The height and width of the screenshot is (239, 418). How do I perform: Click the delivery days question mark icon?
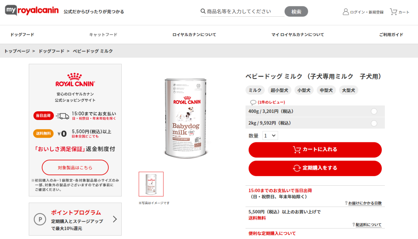tap(346, 203)
